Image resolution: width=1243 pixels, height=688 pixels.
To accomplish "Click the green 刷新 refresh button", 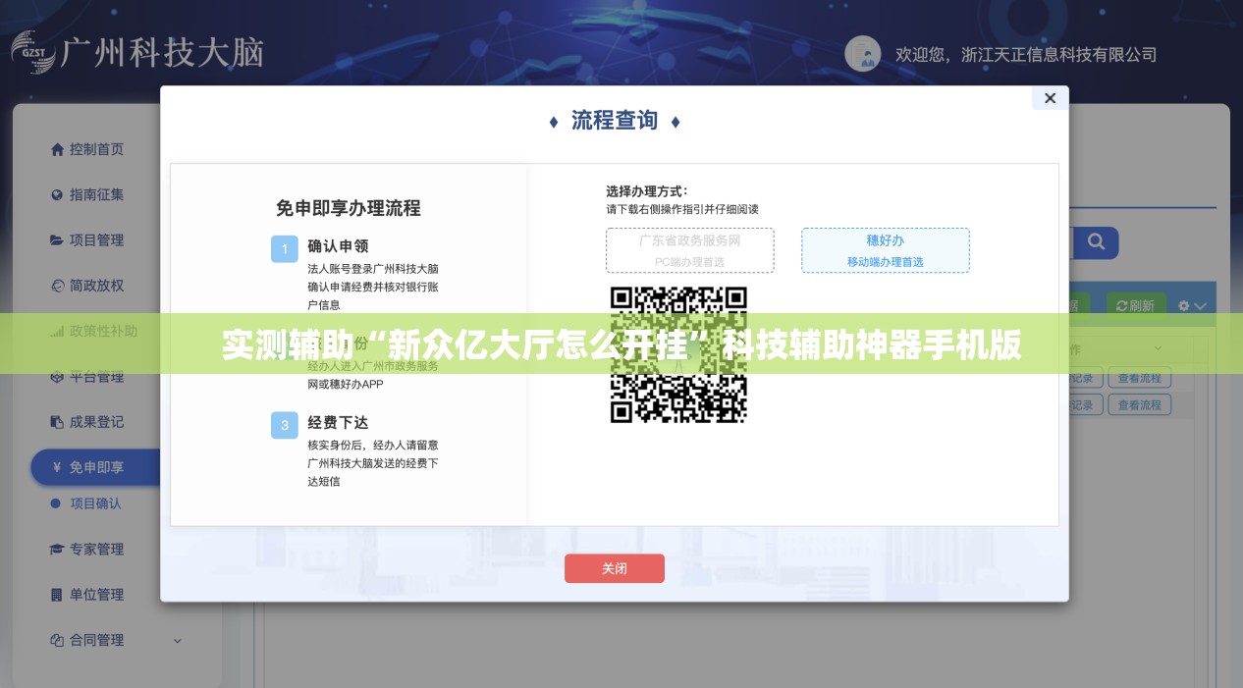I will click(1137, 305).
